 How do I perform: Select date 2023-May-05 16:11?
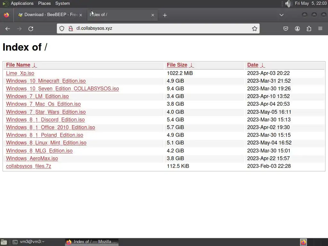tap(269, 112)
